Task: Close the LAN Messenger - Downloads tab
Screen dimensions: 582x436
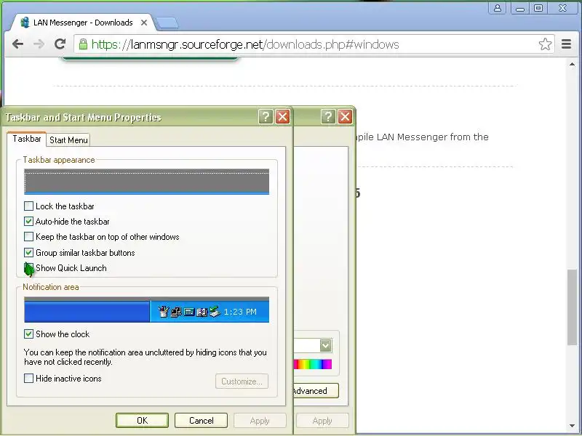Action: tap(144, 23)
